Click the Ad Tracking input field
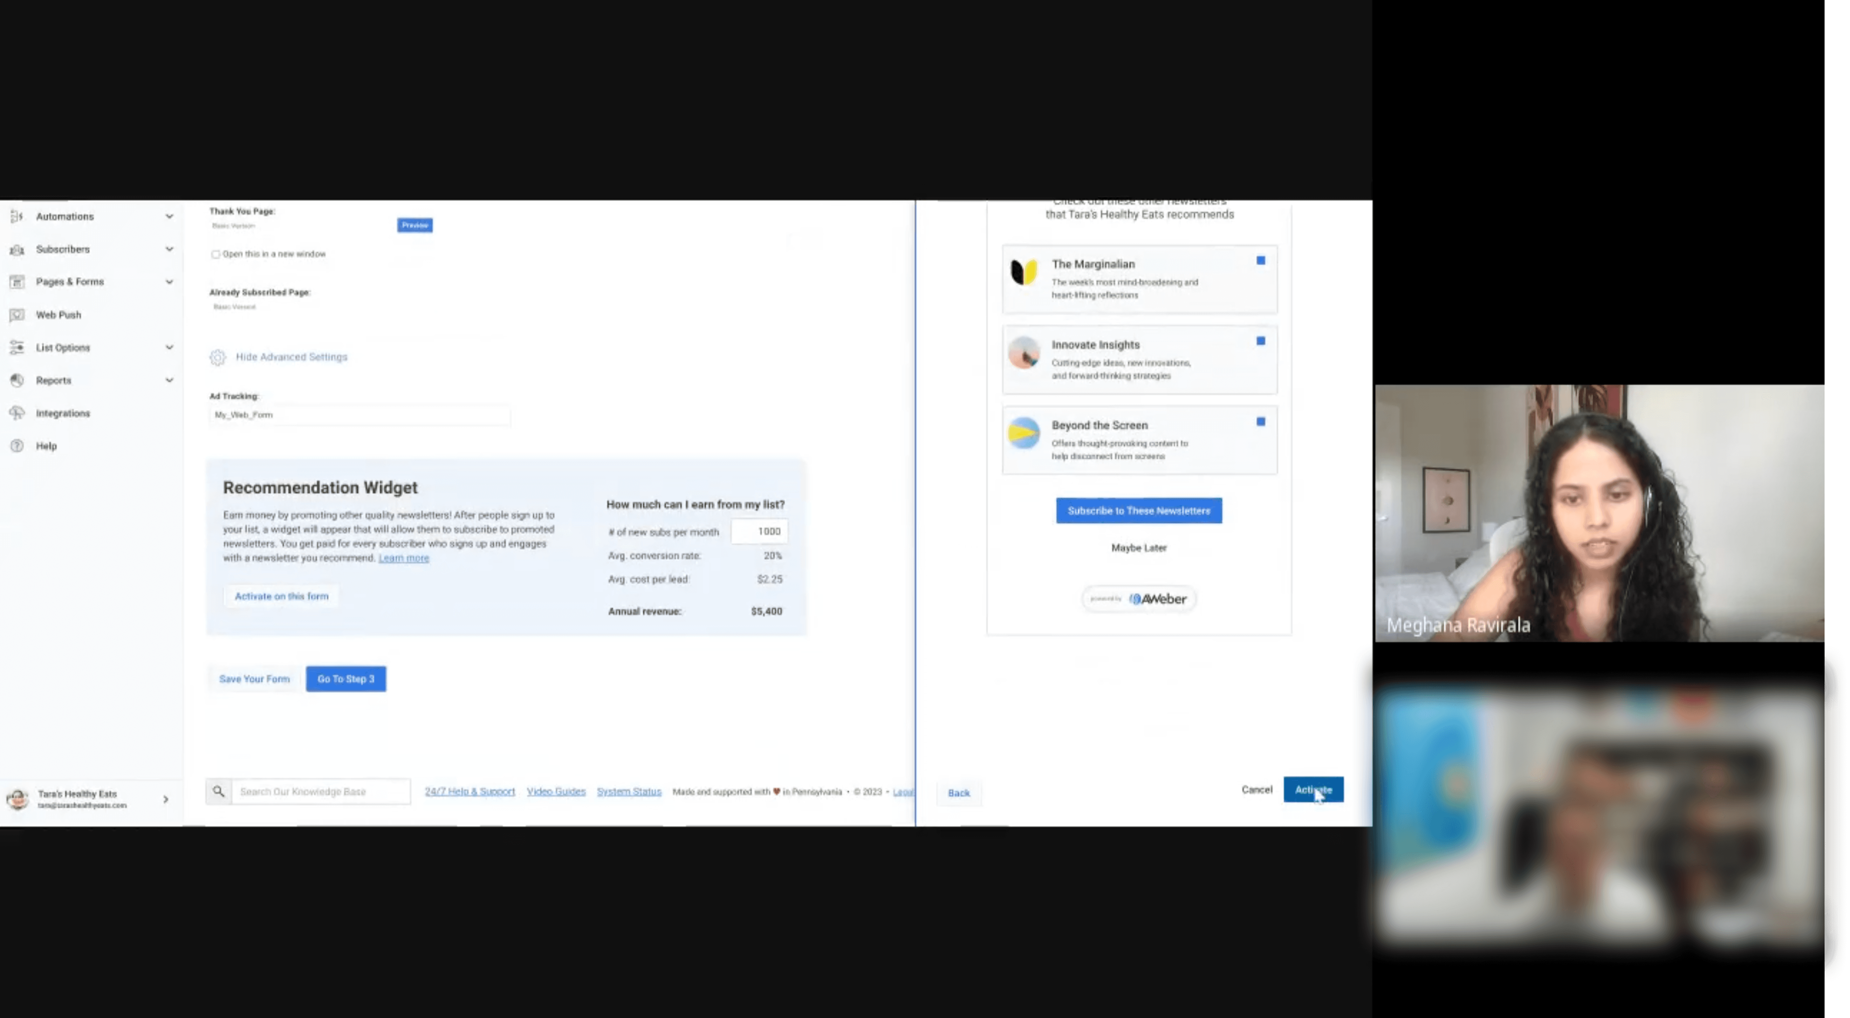The width and height of the screenshot is (1850, 1018). click(x=359, y=415)
